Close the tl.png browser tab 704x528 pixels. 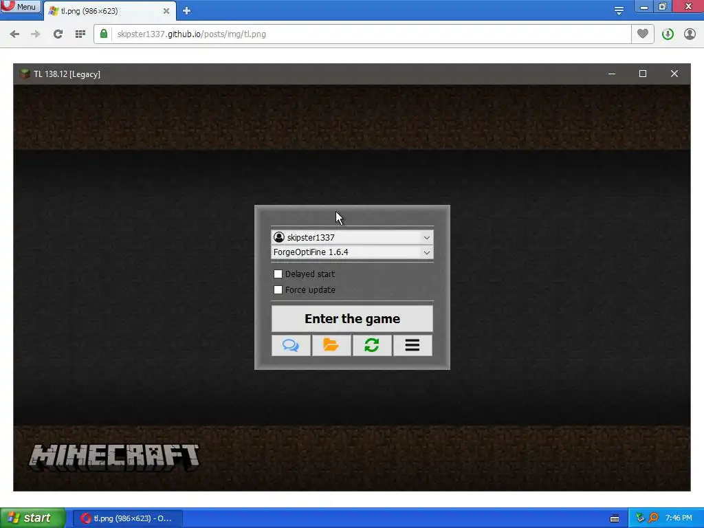click(166, 11)
